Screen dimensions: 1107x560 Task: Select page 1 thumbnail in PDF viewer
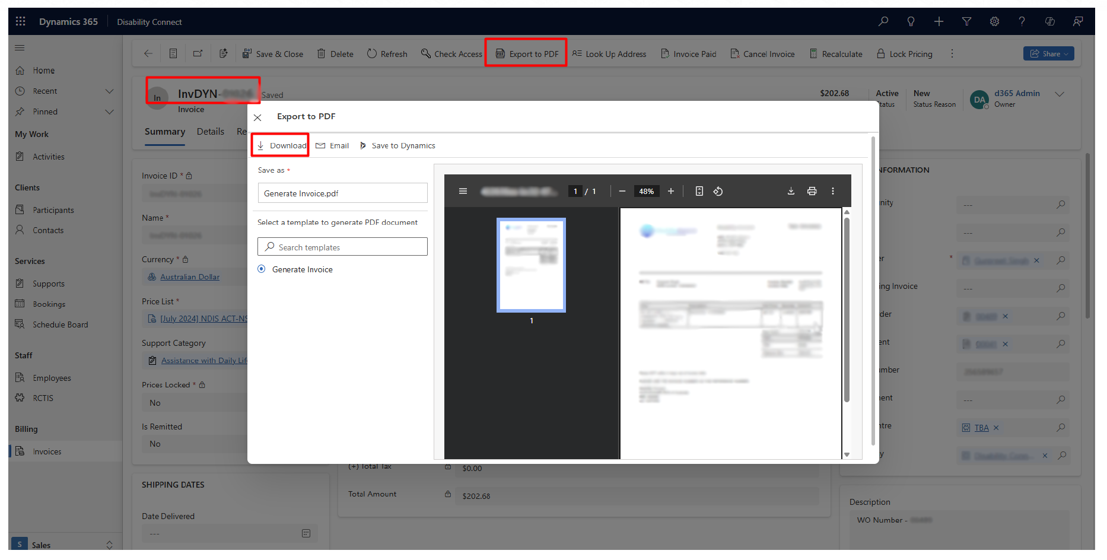click(x=531, y=265)
